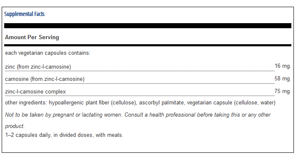The height and width of the screenshot is (160, 296).
Task: Click the black divider below Amount Per Serving
Action: coord(148,45)
